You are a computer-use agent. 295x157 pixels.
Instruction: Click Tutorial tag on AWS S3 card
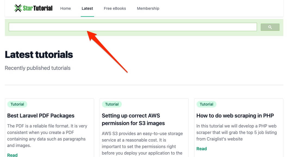pyautogui.click(x=112, y=104)
